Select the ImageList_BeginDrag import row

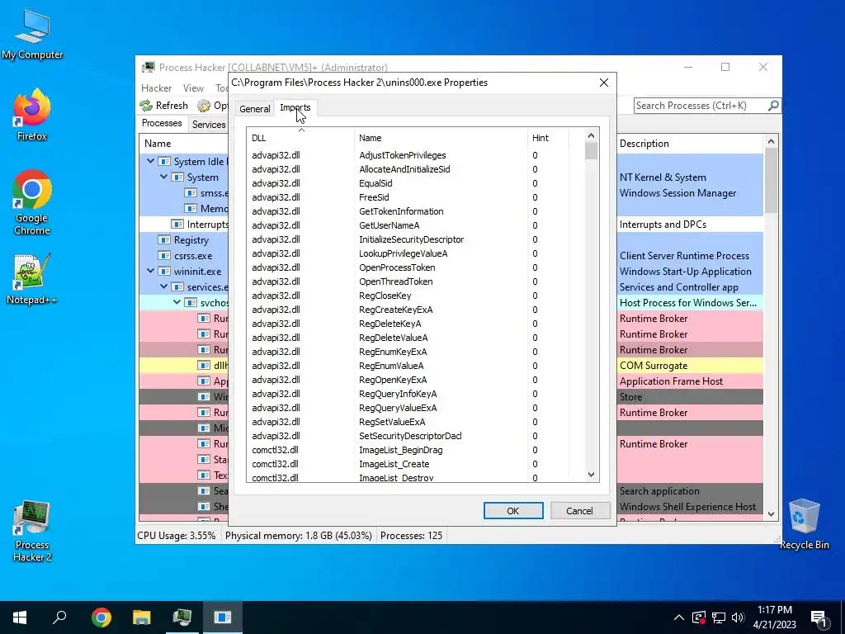pos(416,450)
